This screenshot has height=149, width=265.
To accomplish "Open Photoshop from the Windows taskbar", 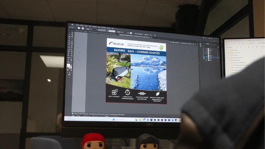I will pyautogui.click(x=159, y=120).
